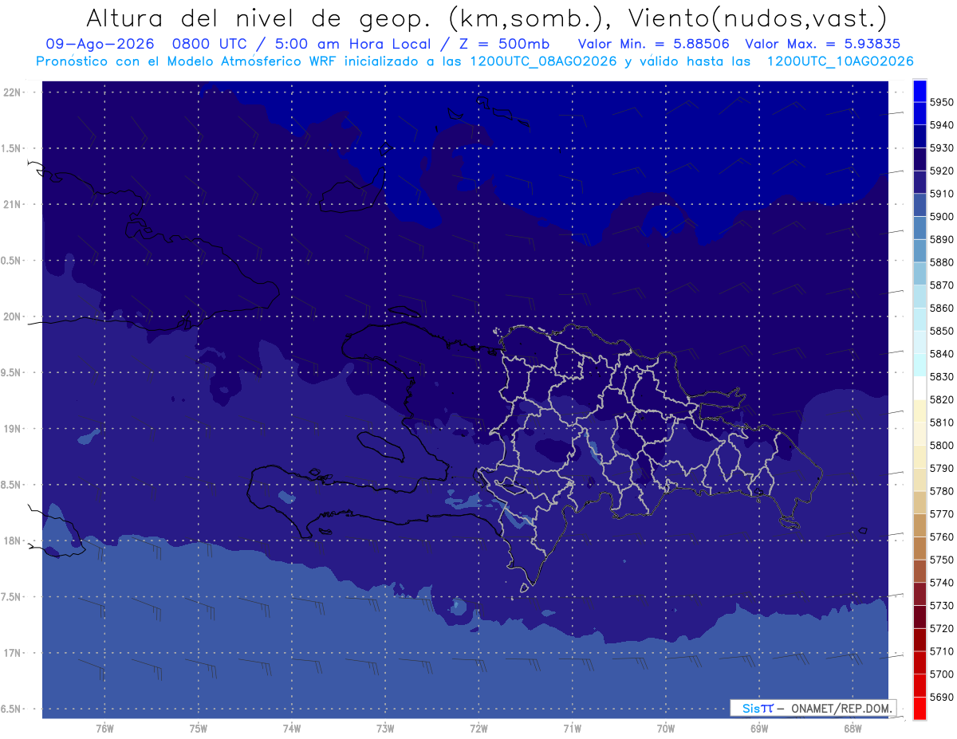Click the '5930' color bar value
The image size is (957, 739).
pos(943,147)
